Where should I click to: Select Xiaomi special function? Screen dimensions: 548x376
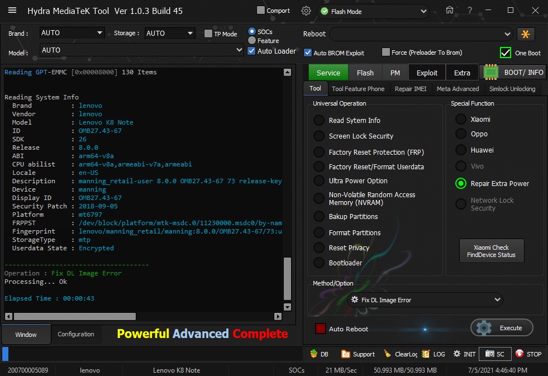click(461, 119)
